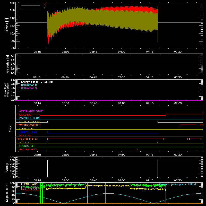
Task: Click the AAZ_FLAG label
Action: pyautogui.click(x=25, y=142)
